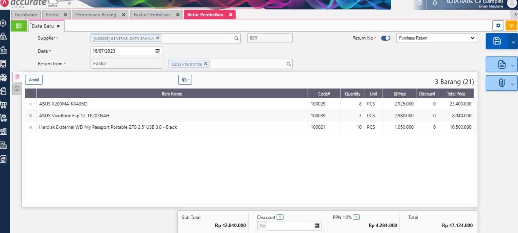
Task: Toggle the Return No auto-numbering switch
Action: (x=385, y=38)
